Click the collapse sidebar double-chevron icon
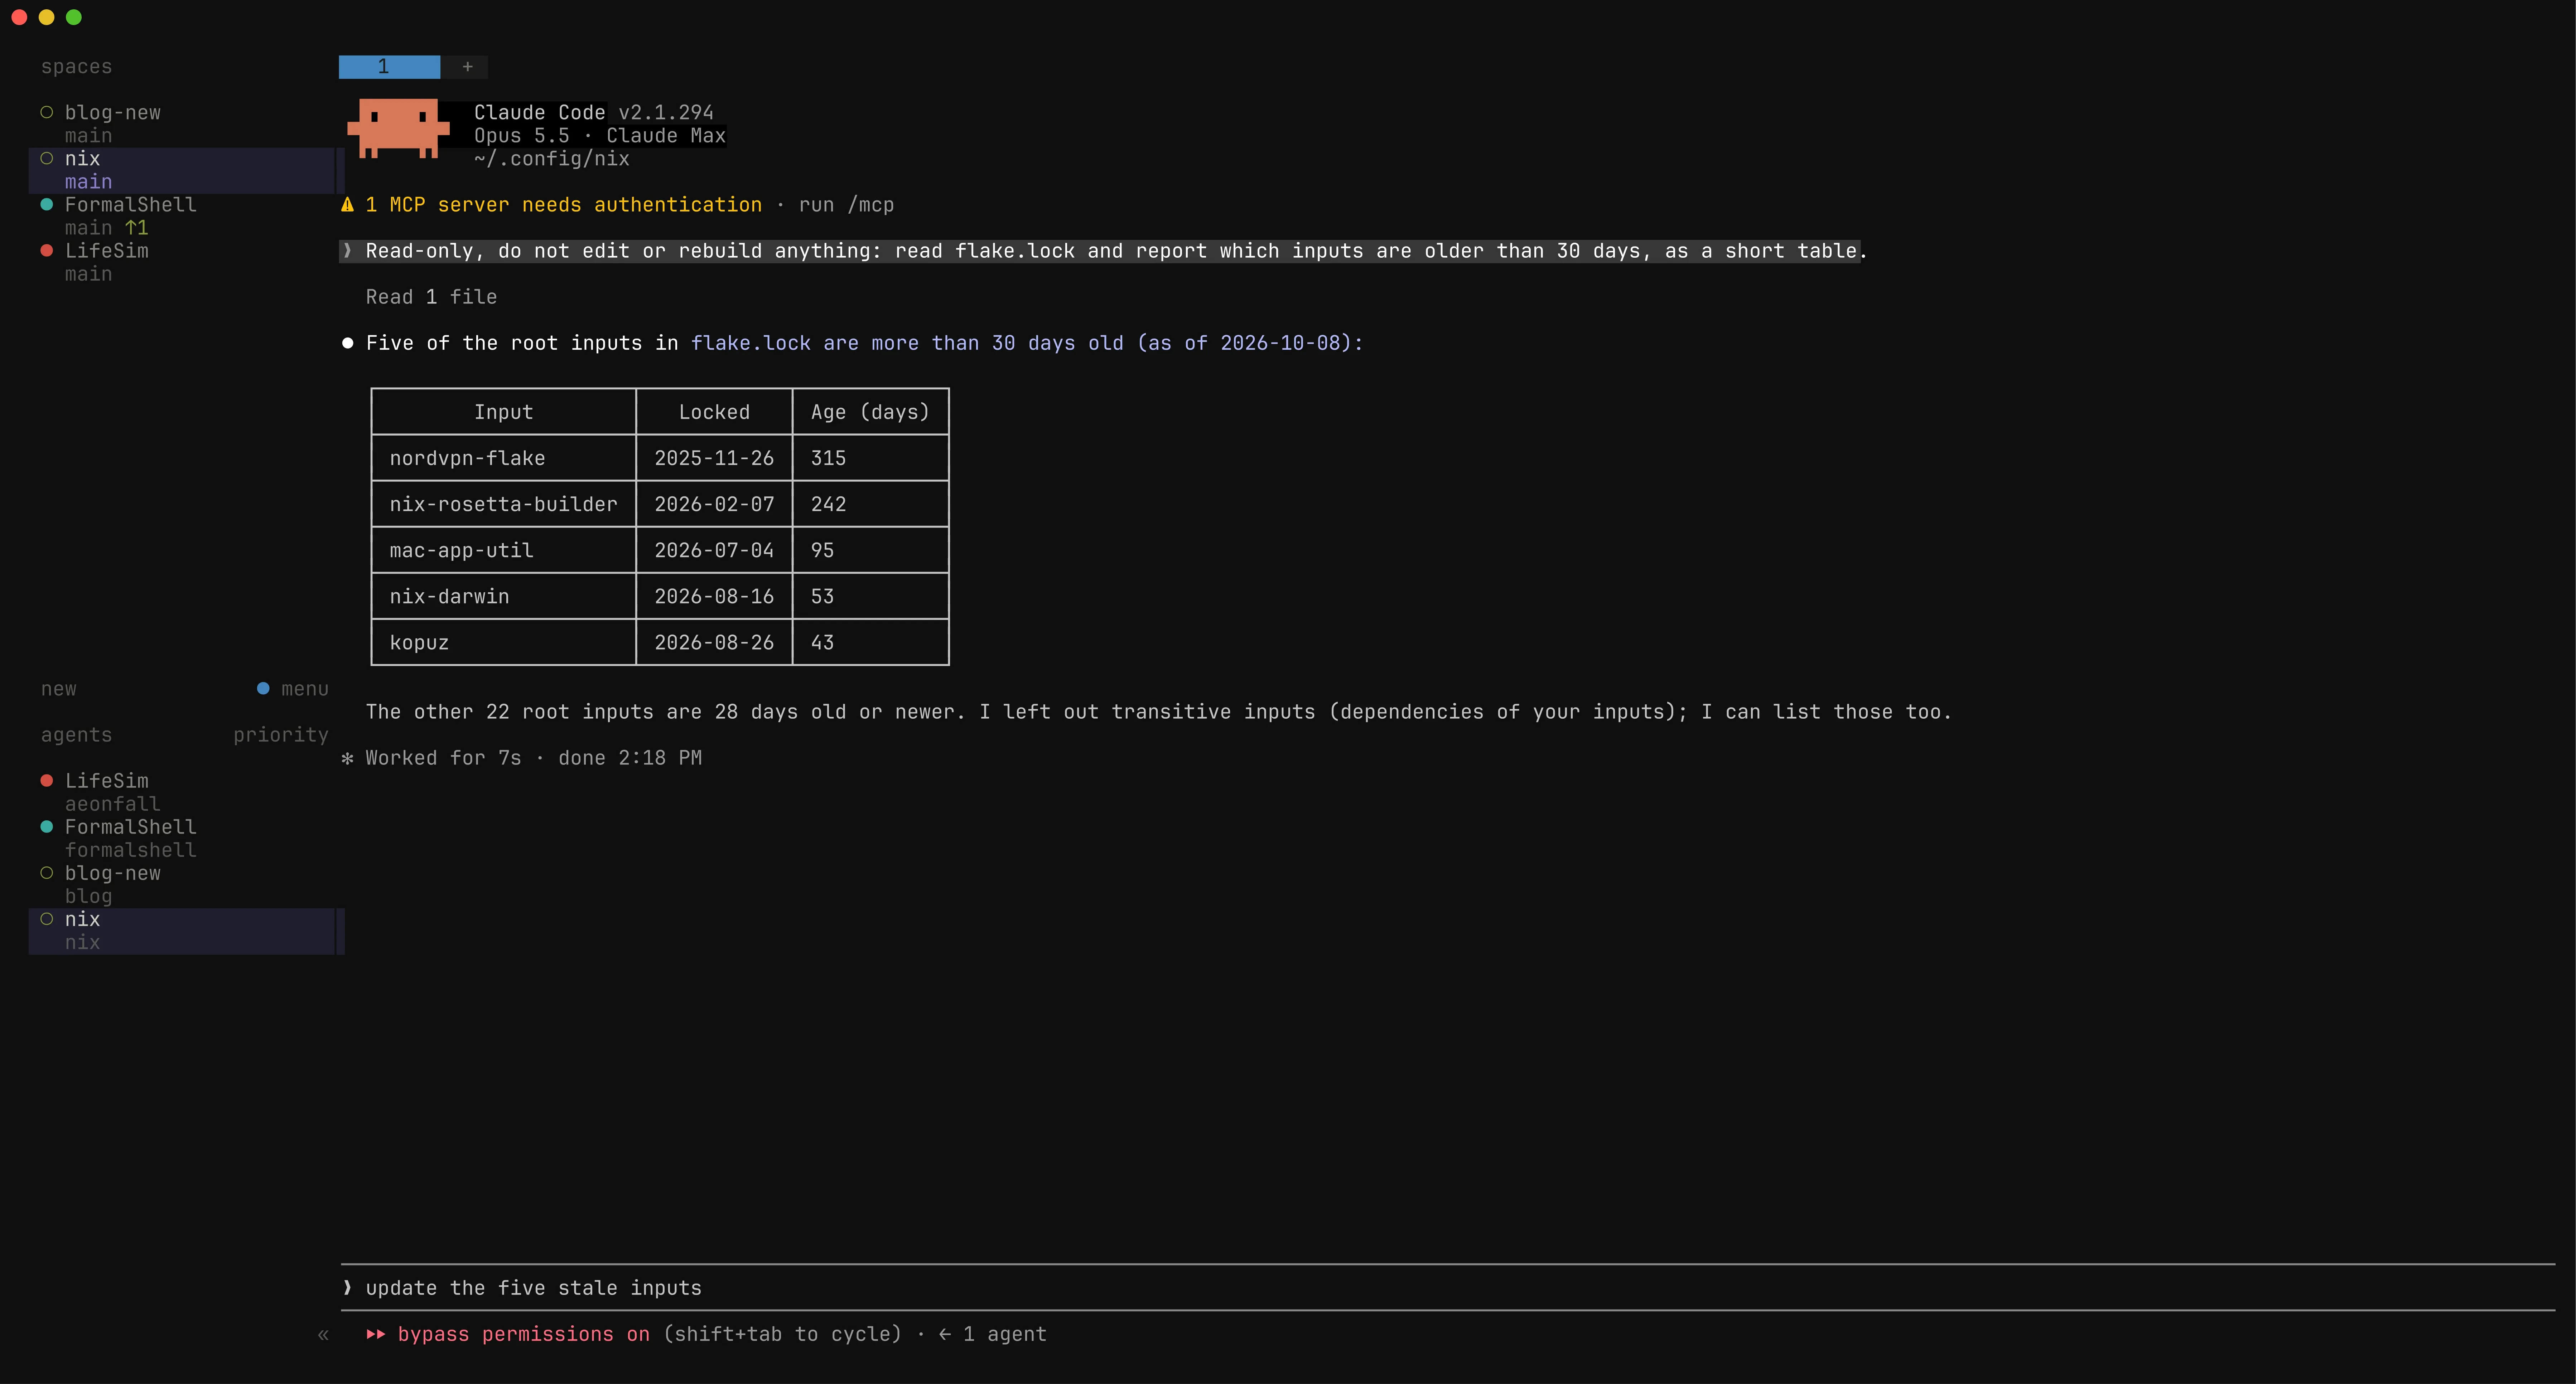 click(x=323, y=1335)
